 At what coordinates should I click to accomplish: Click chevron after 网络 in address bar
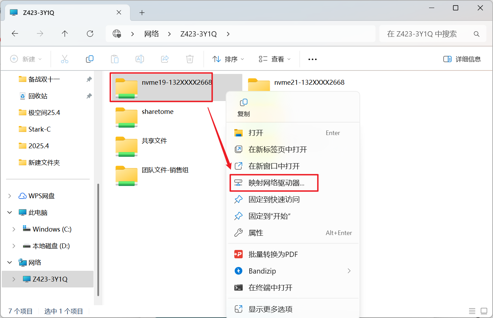(169, 34)
